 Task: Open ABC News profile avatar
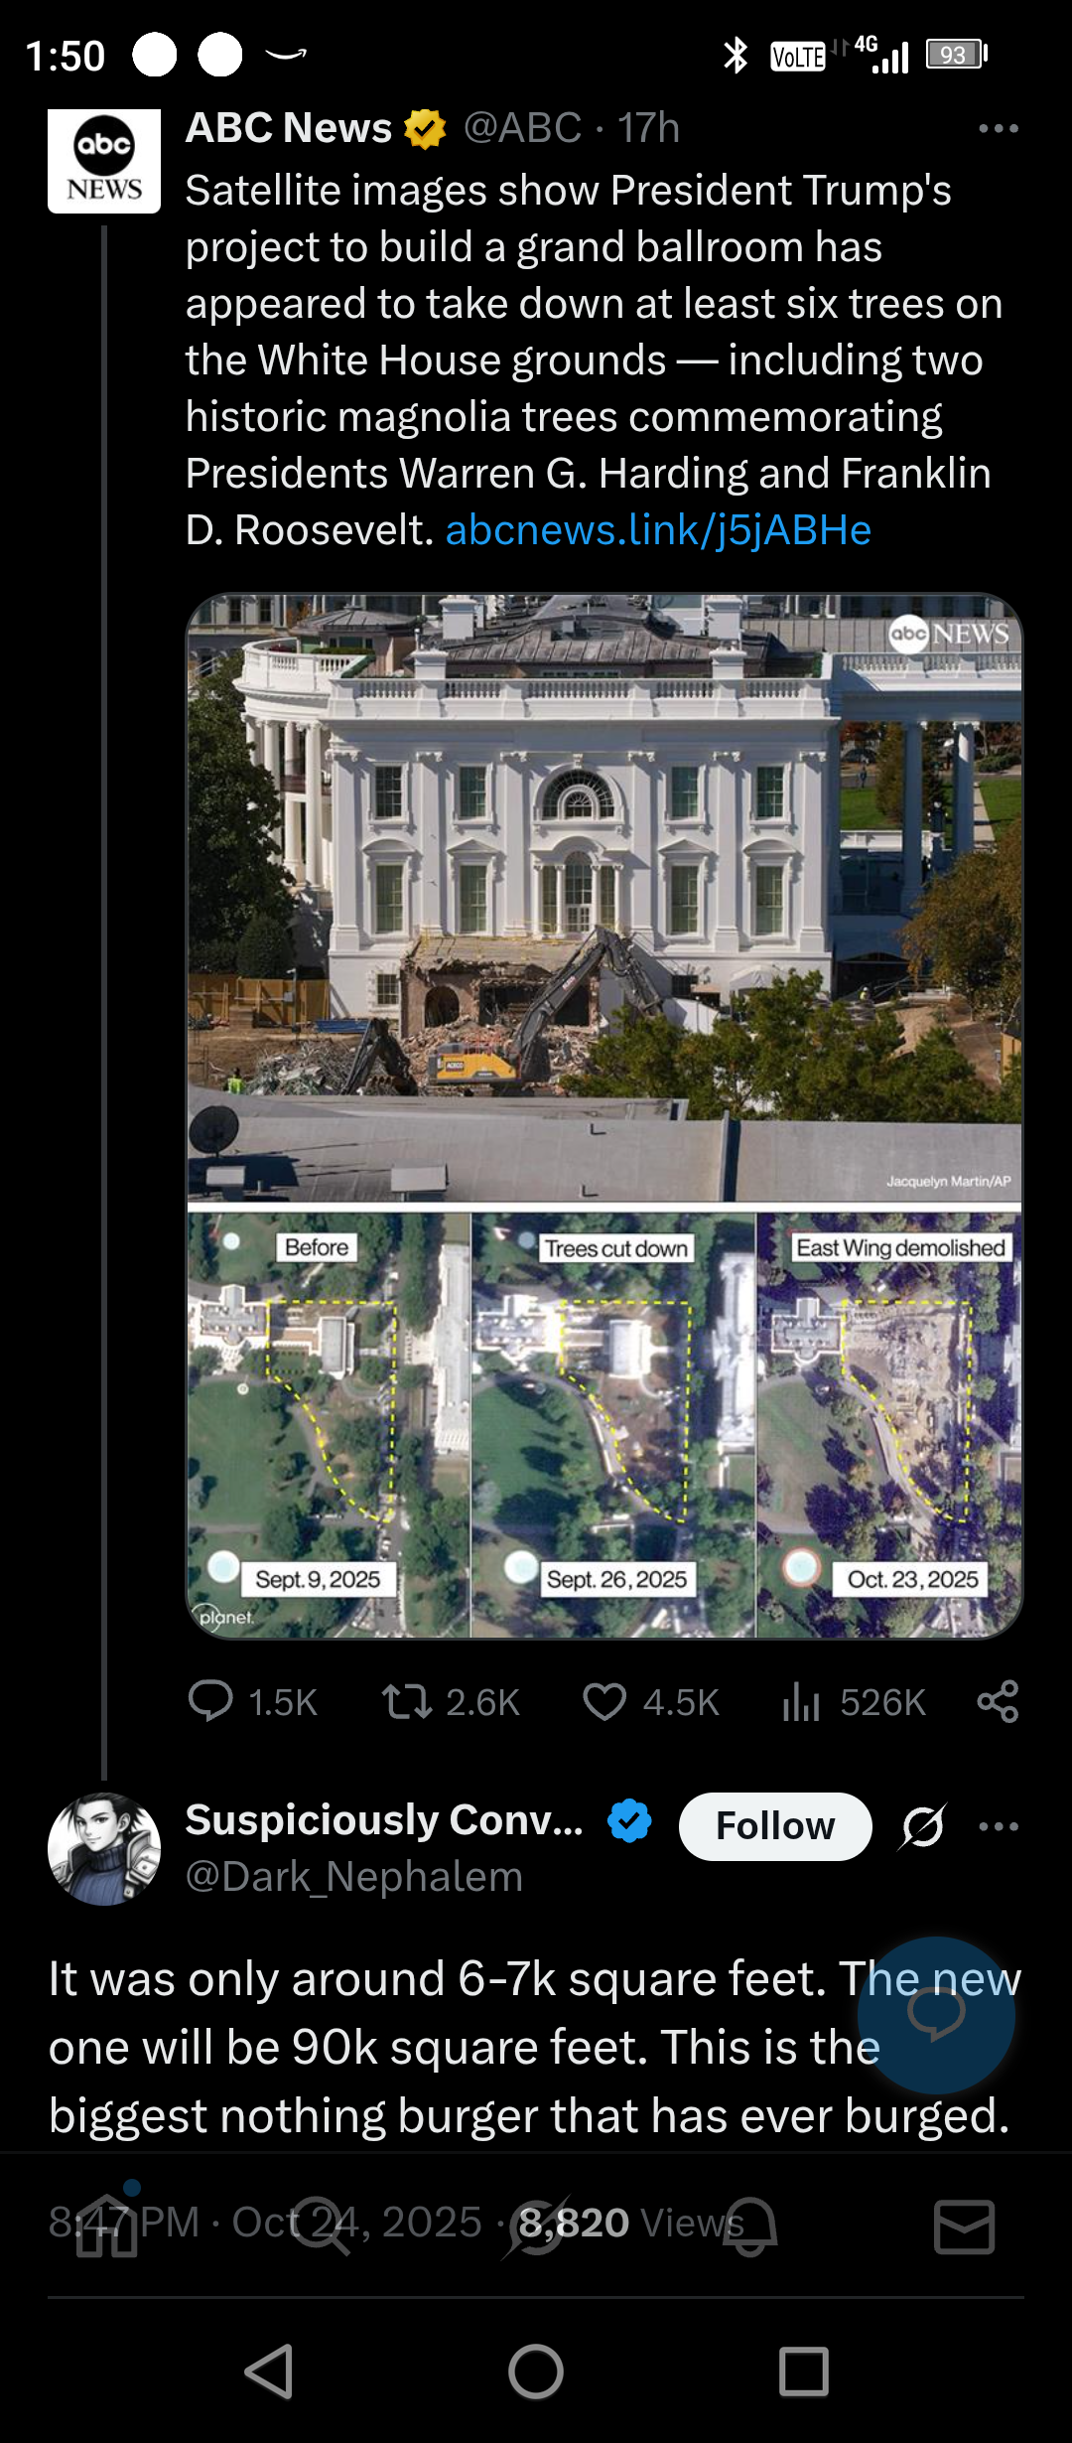[x=104, y=161]
